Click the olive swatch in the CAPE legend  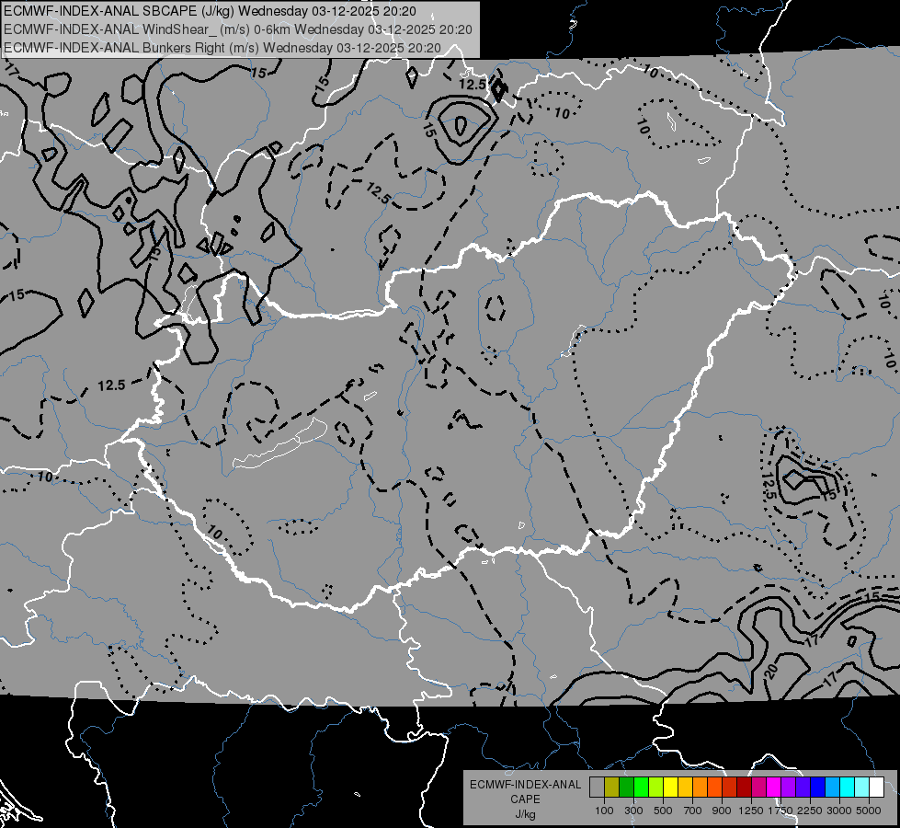tap(611, 787)
